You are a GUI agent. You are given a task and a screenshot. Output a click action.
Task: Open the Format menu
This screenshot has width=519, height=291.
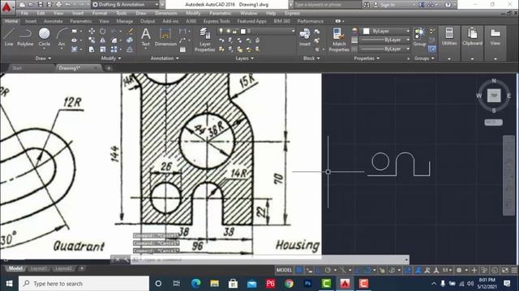click(100, 13)
